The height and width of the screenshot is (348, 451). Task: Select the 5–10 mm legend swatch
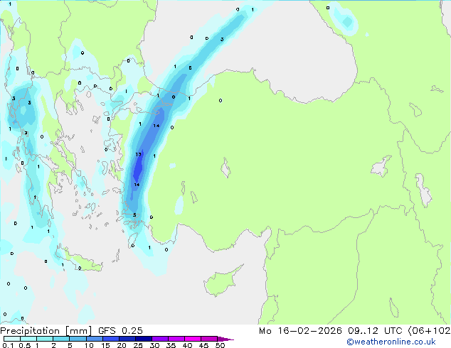pos(78,339)
